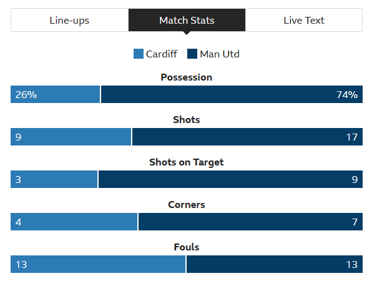Click Man Utd's 74% possession bar
Screen dimensions: 377x281
coord(232,94)
